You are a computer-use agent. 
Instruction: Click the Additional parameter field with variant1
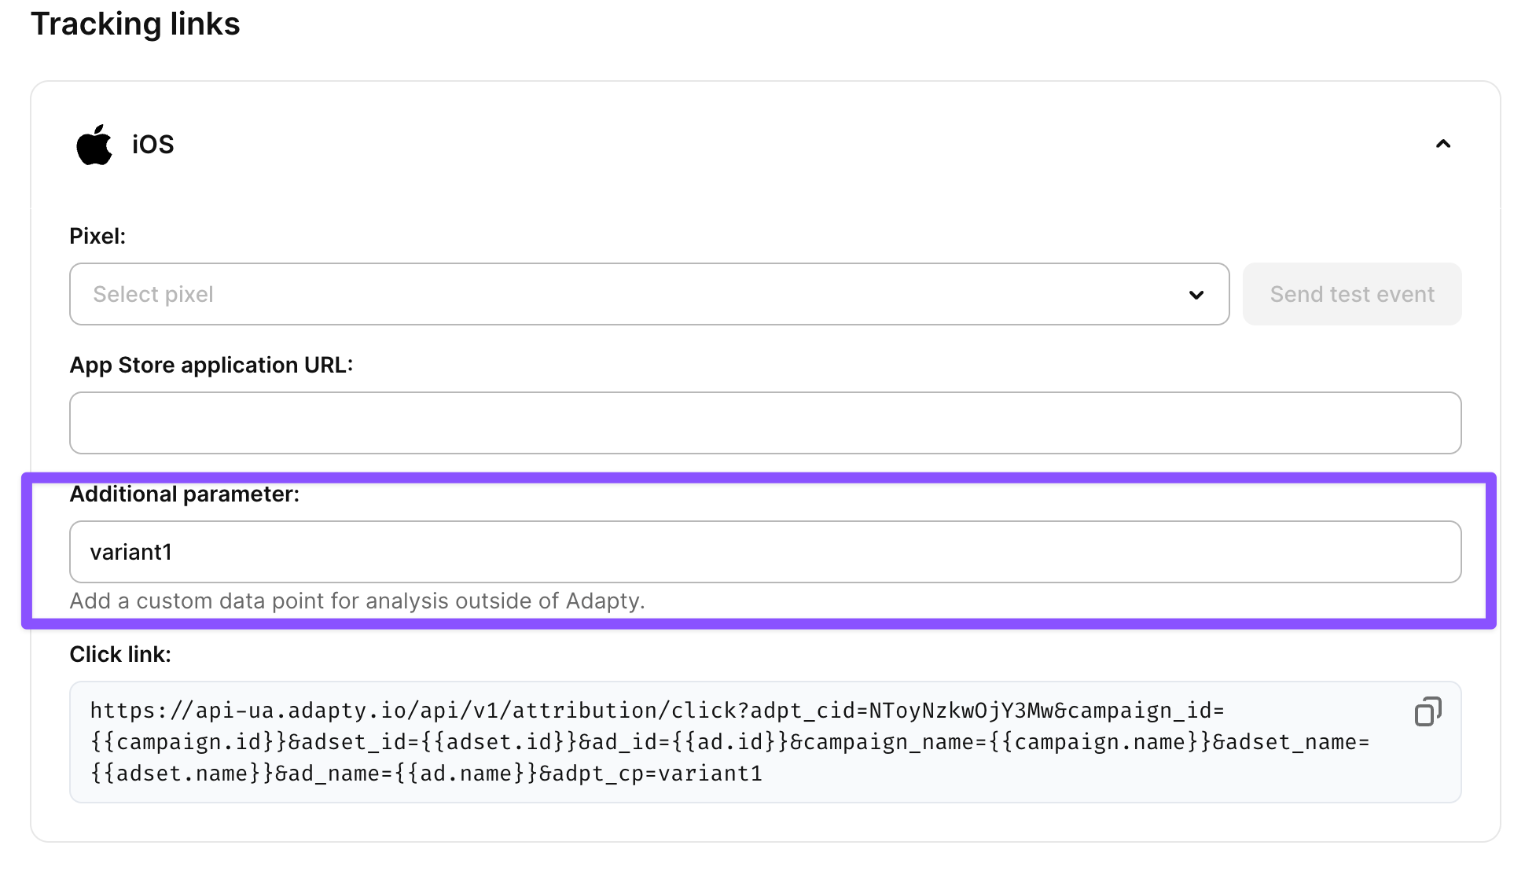(x=765, y=552)
